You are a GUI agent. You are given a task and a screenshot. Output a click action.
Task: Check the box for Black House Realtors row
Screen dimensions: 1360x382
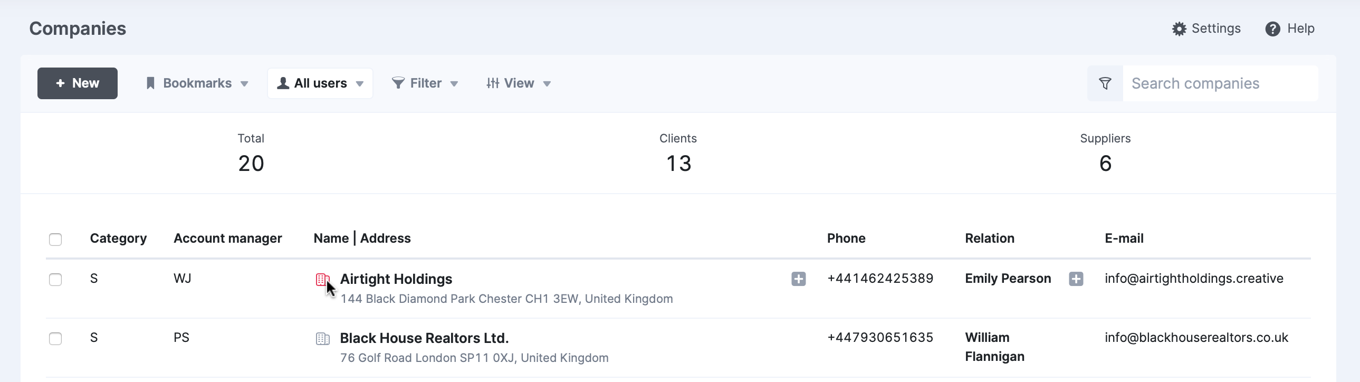[x=55, y=339]
